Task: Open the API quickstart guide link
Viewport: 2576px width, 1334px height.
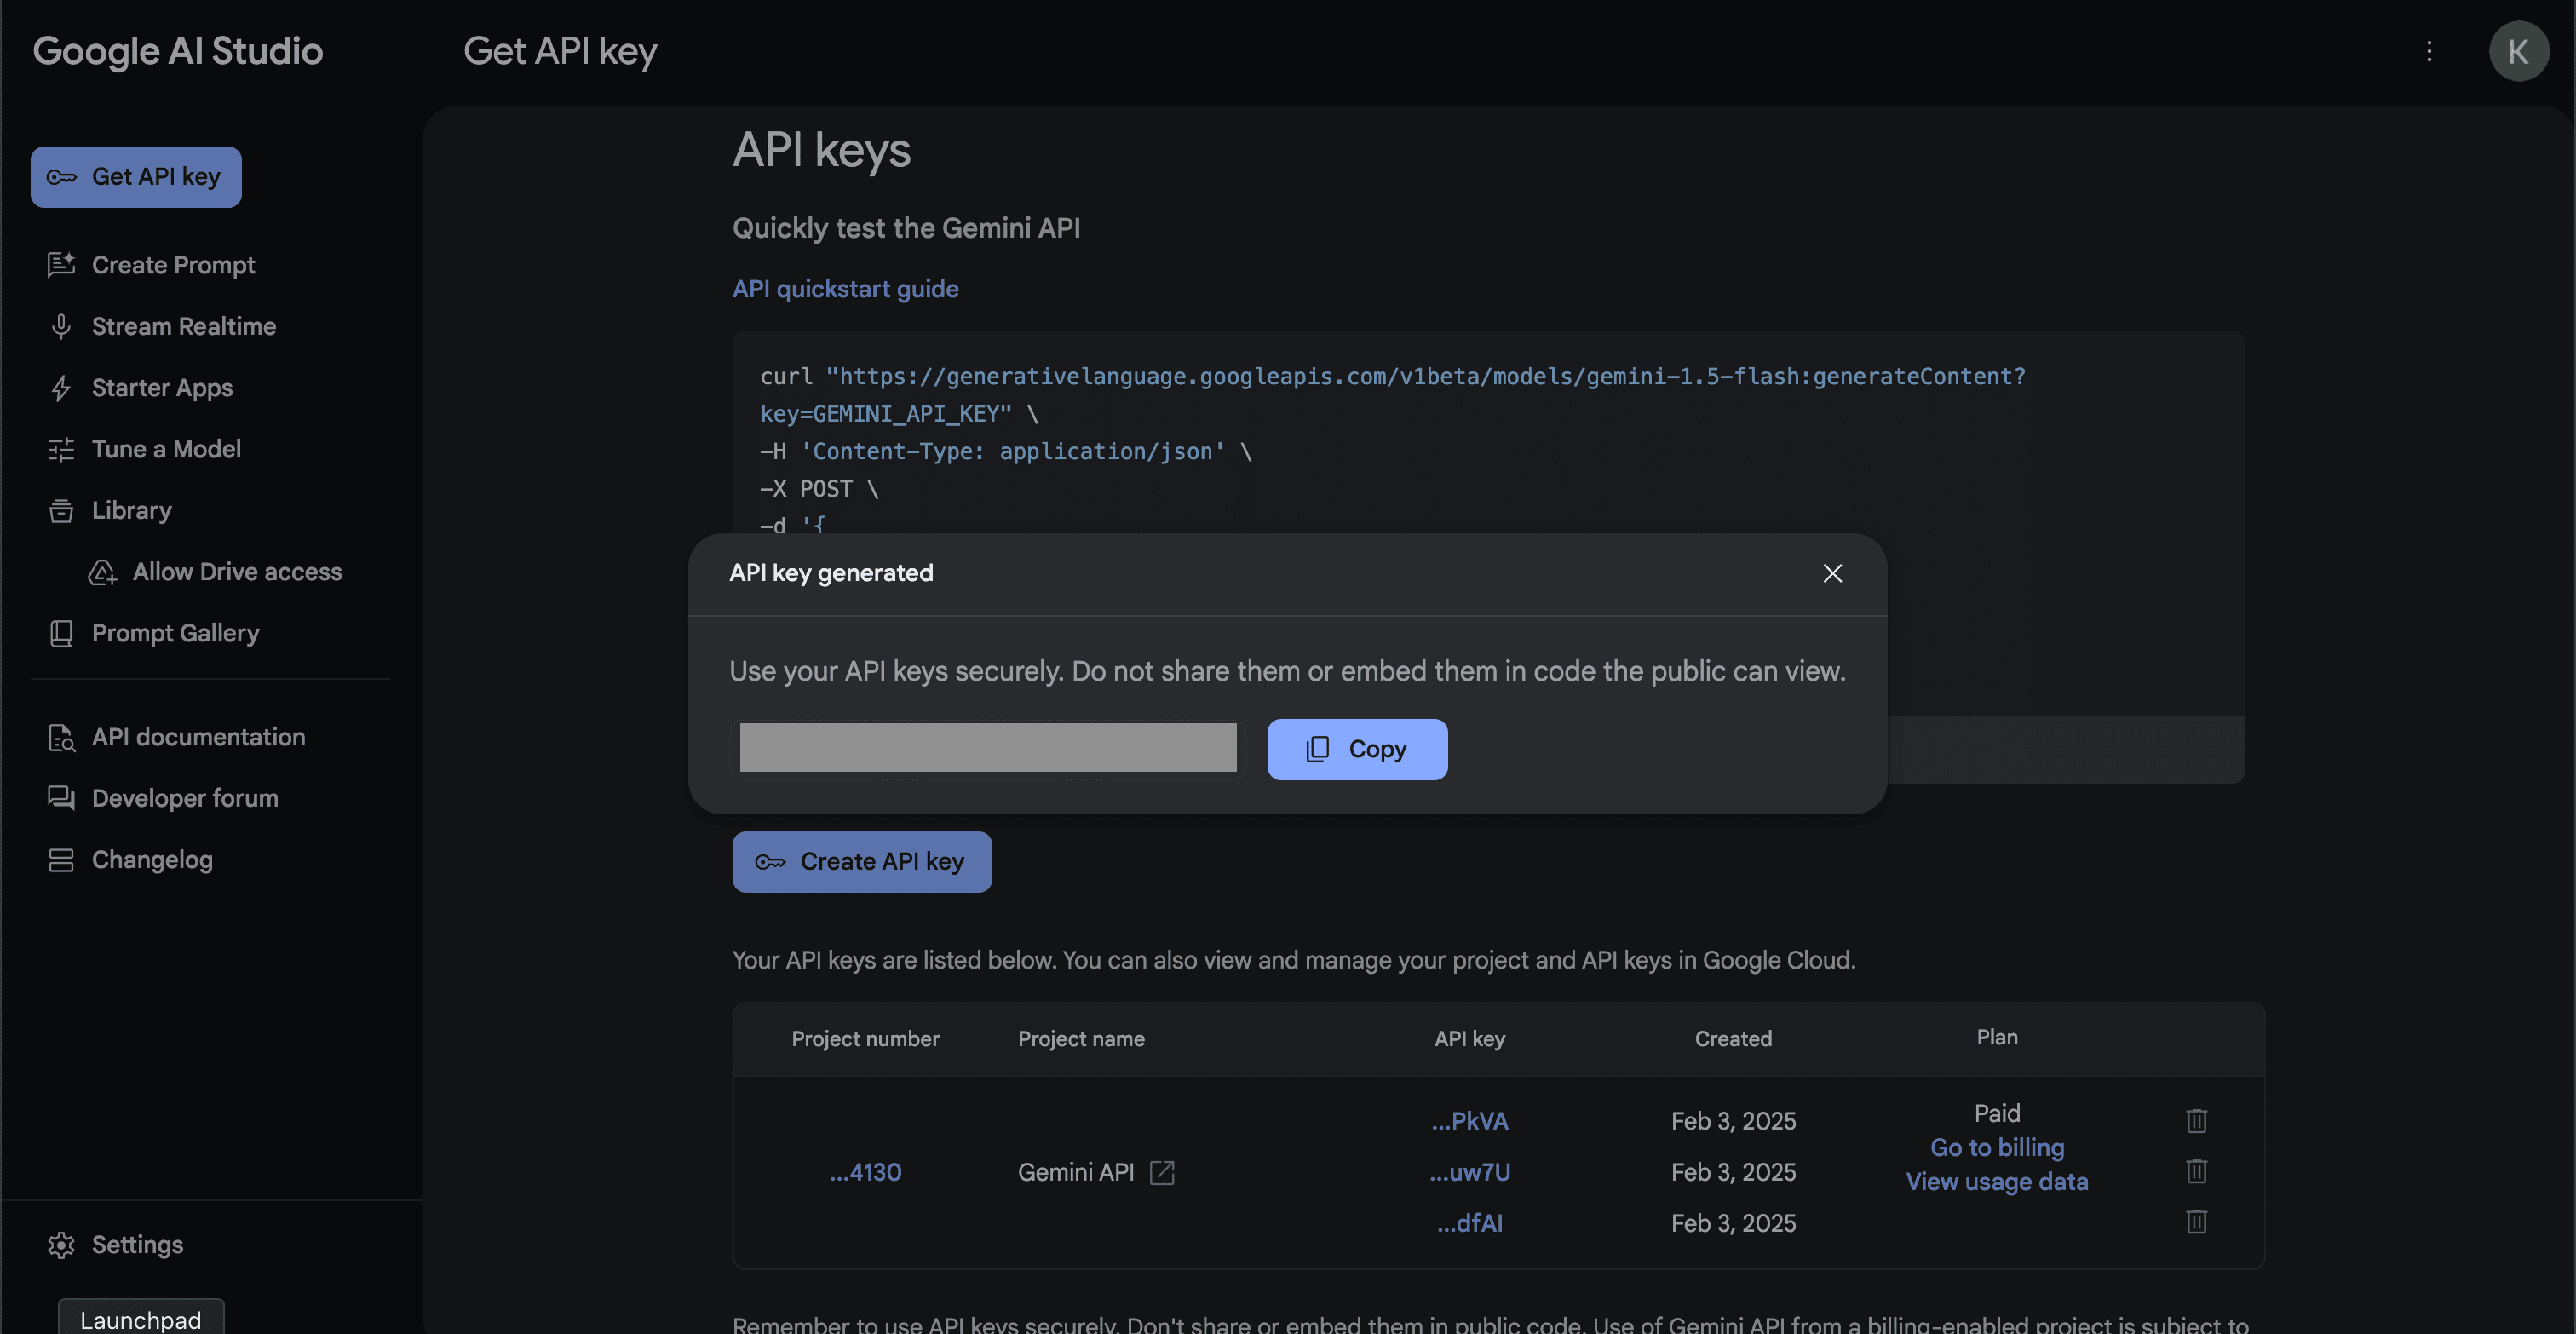Action: click(845, 289)
